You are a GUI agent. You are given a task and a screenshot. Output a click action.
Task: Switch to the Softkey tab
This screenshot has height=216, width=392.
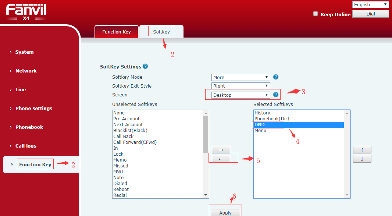click(x=161, y=32)
